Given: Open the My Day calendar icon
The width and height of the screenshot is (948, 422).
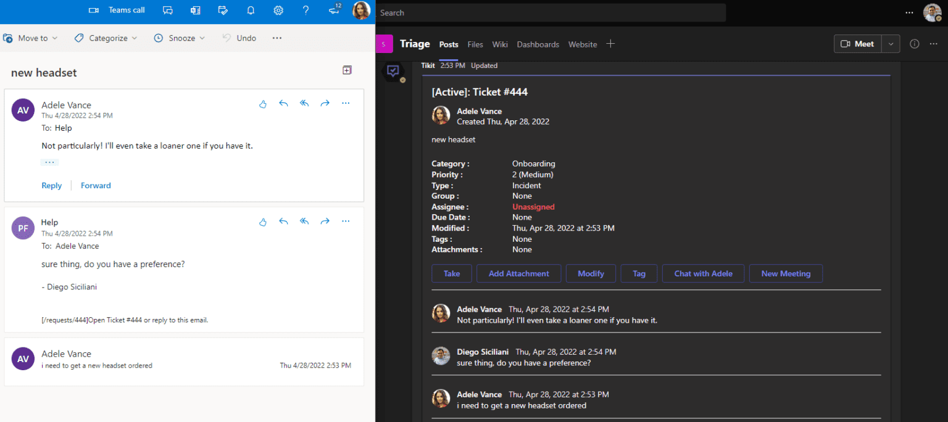Looking at the screenshot, I should tap(223, 10).
